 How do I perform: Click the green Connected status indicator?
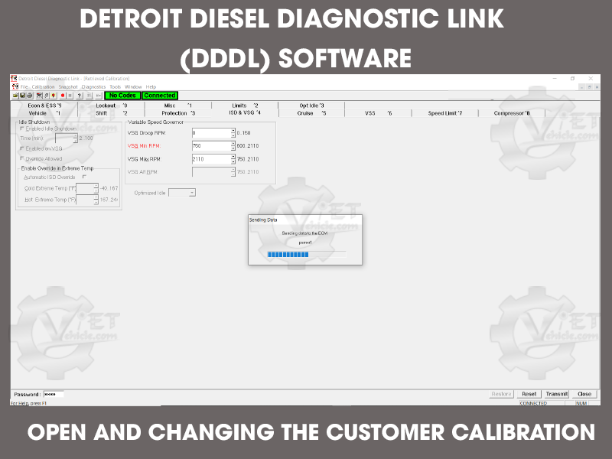[159, 96]
